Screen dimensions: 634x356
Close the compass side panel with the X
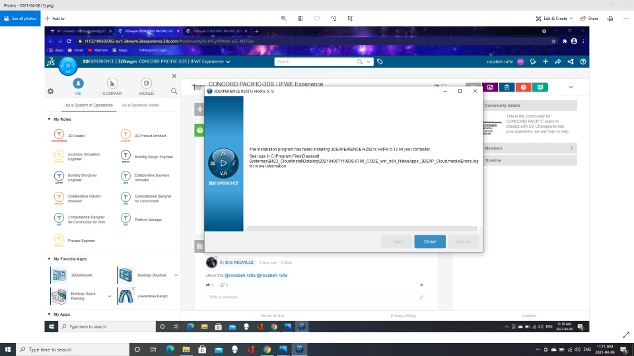pyautogui.click(x=174, y=76)
